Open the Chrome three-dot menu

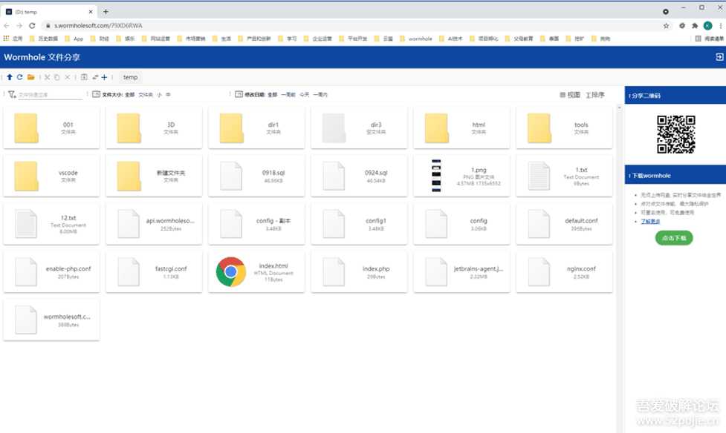(x=719, y=25)
